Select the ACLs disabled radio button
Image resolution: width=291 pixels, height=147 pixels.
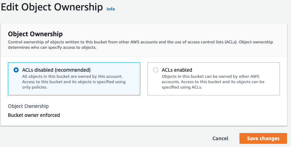[x=16, y=70]
